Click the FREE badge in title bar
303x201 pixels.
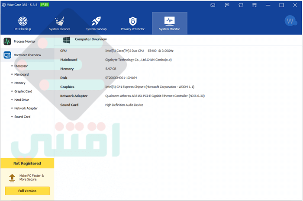pos(45,5)
